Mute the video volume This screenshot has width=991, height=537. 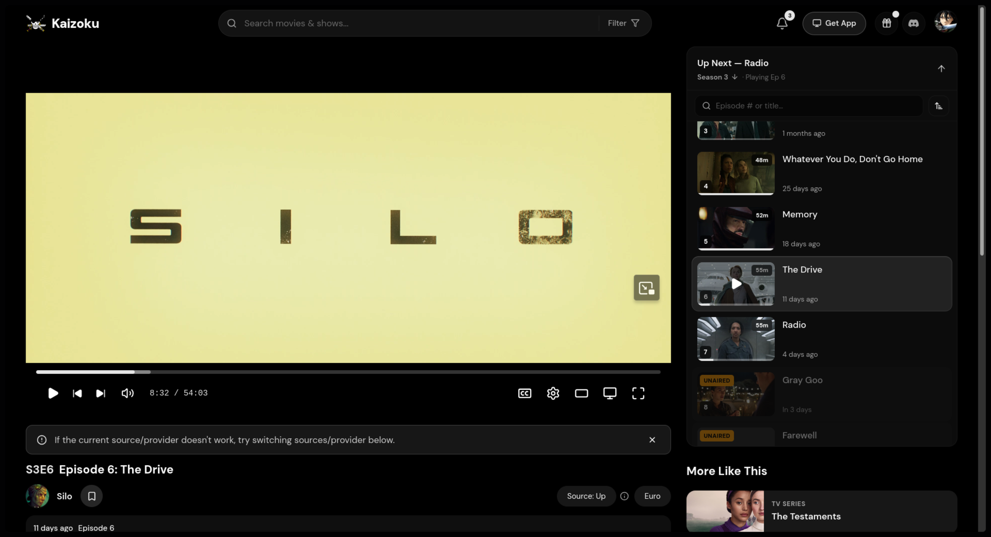click(127, 393)
